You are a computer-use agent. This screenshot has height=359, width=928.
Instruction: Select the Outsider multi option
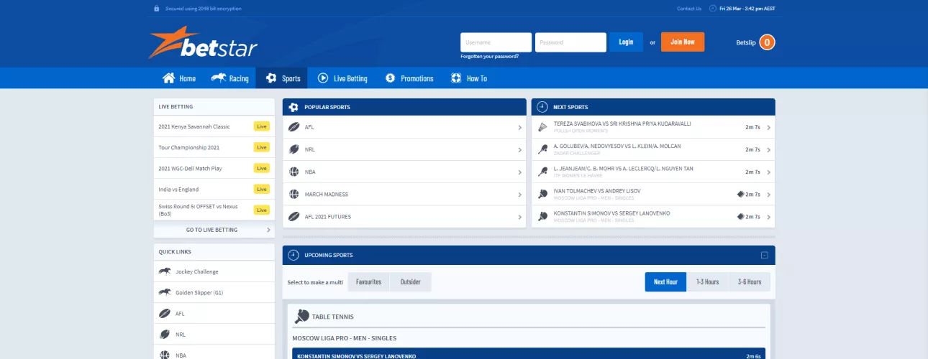[411, 282]
